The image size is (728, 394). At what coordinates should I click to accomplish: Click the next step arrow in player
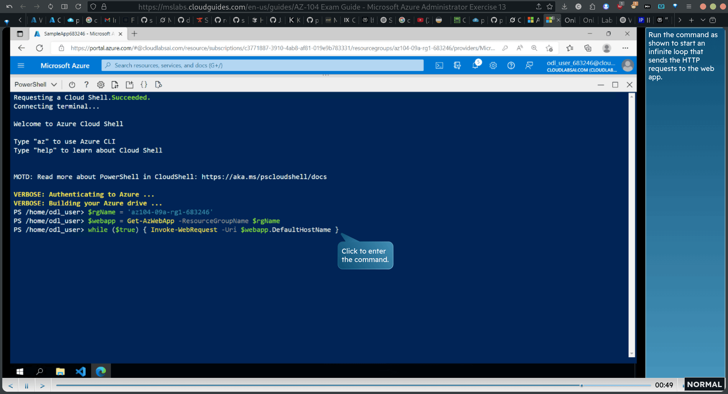(x=43, y=386)
